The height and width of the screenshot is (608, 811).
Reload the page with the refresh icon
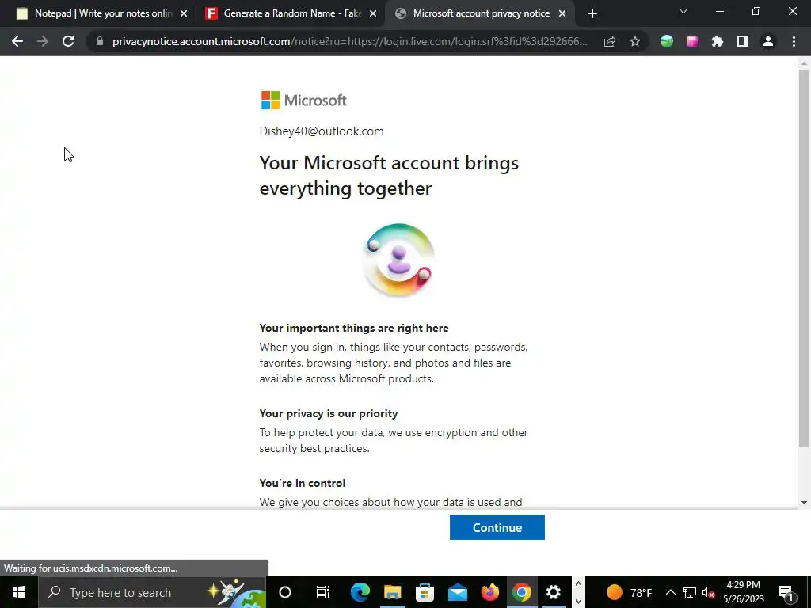[68, 41]
